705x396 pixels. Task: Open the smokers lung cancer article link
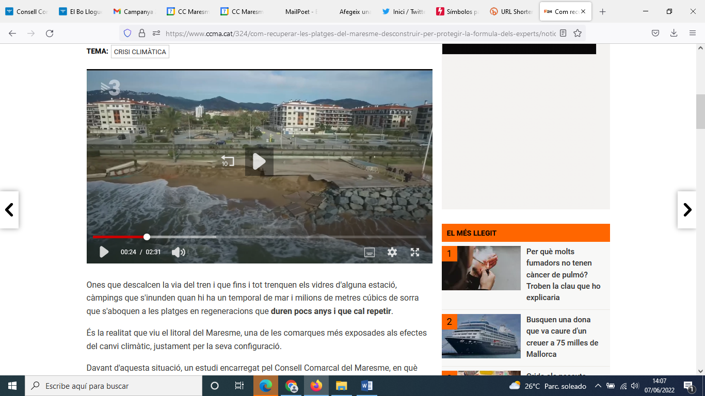pyautogui.click(x=563, y=274)
